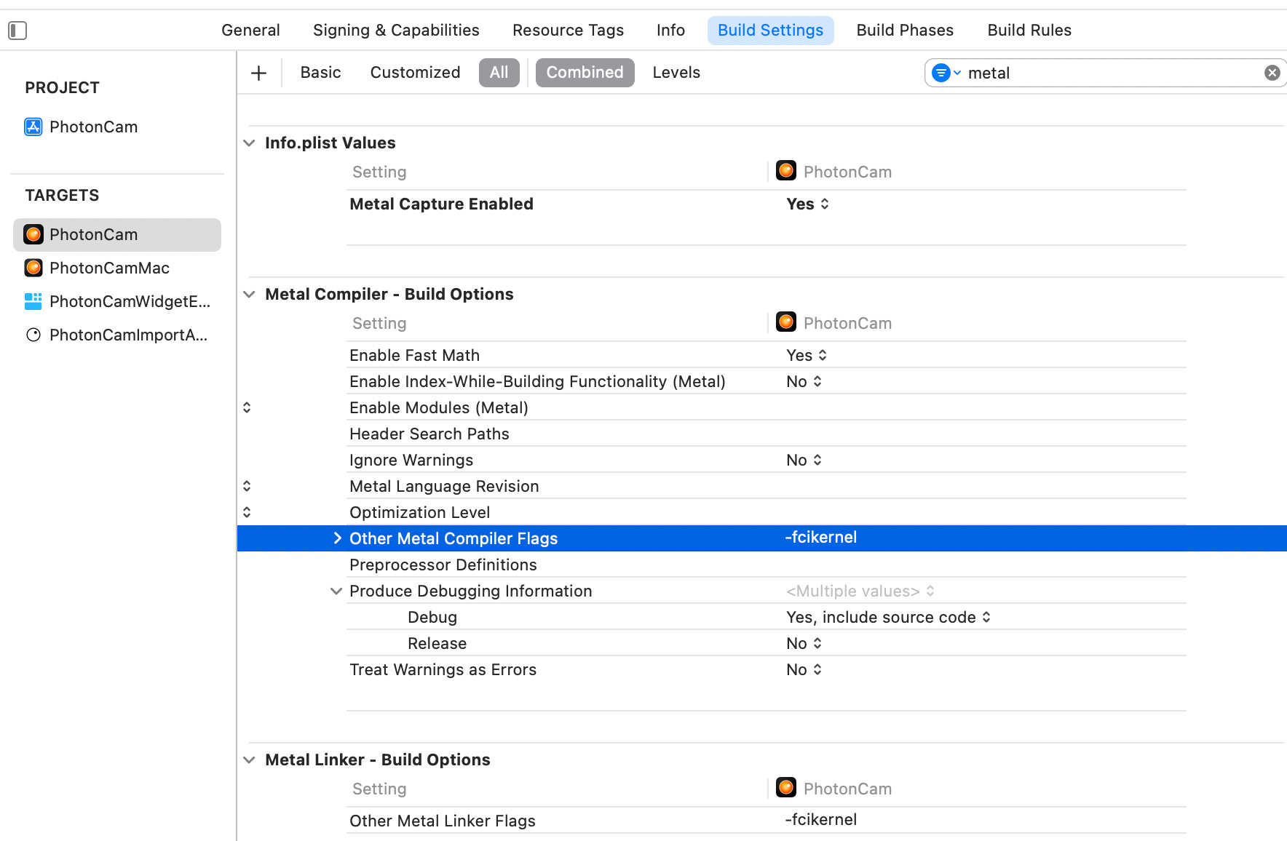Change Treat Warnings as Errors value
Screen dimensions: 1287x841
point(804,670)
